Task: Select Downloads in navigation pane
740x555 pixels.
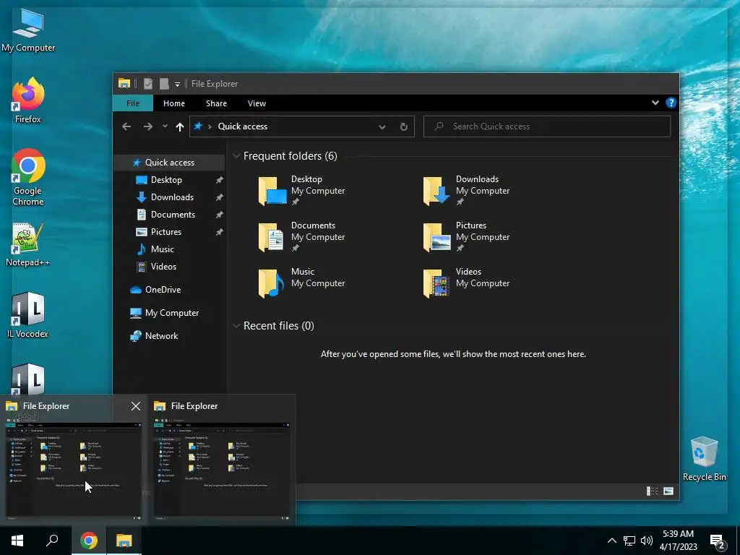Action: [x=169, y=197]
